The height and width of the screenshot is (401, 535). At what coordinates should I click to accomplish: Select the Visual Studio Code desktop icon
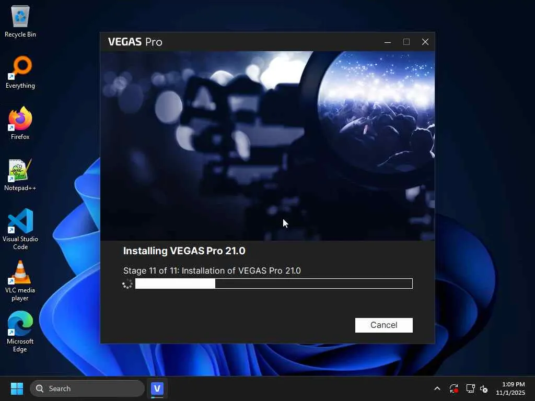[x=20, y=229]
